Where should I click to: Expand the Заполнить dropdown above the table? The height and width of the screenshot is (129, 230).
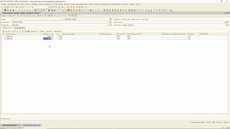pos(34,31)
